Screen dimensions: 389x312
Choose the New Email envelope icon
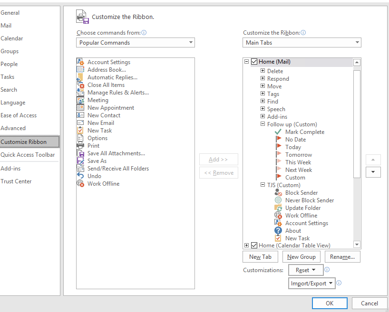(80, 123)
